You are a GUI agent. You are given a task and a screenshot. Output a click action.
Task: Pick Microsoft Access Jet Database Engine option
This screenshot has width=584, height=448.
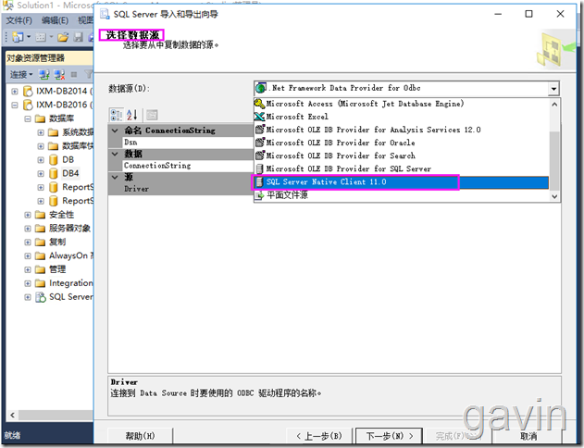(x=402, y=104)
